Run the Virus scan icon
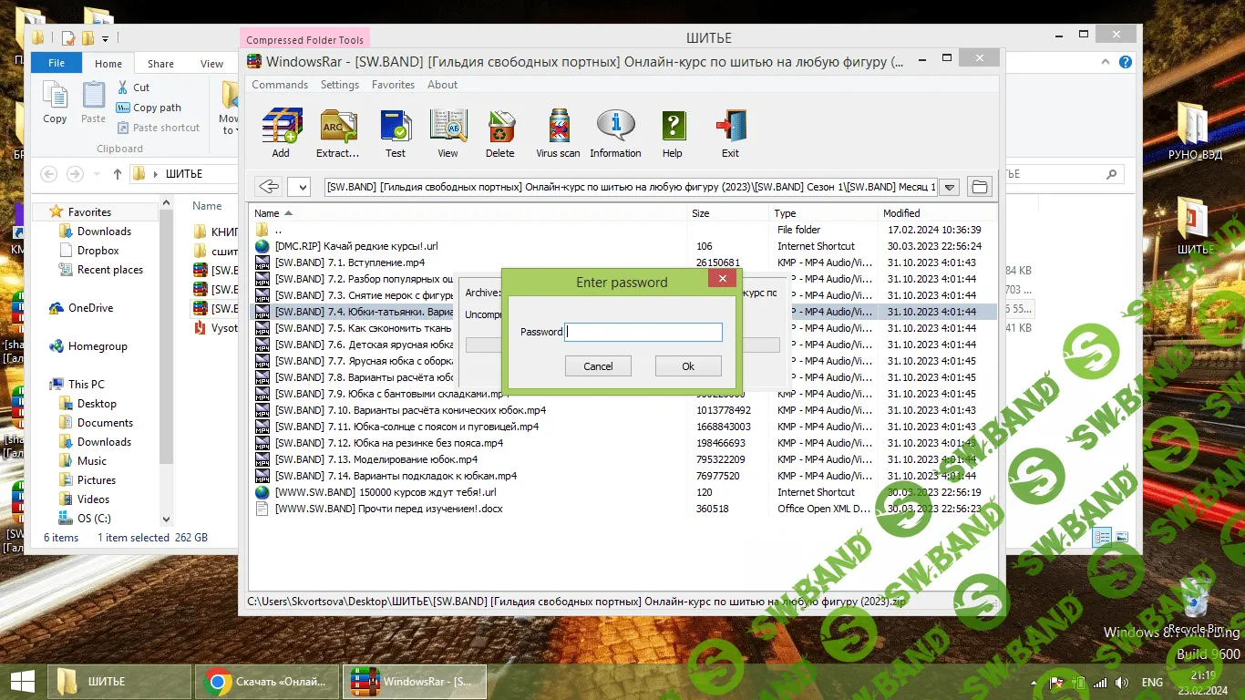This screenshot has width=1245, height=700. point(558,127)
